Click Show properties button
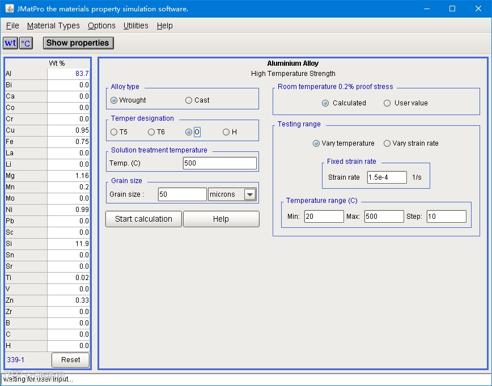The width and height of the screenshot is (492, 386). coord(78,43)
